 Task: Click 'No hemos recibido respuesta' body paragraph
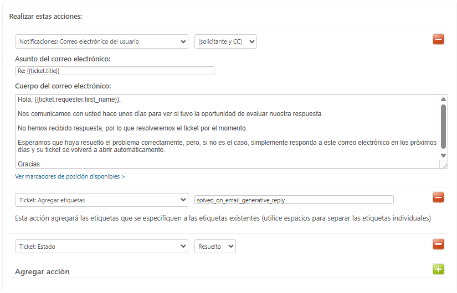(132, 128)
